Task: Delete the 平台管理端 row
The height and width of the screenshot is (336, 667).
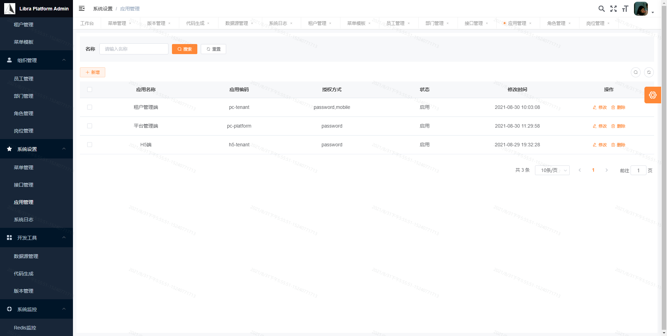Action: 618,126
